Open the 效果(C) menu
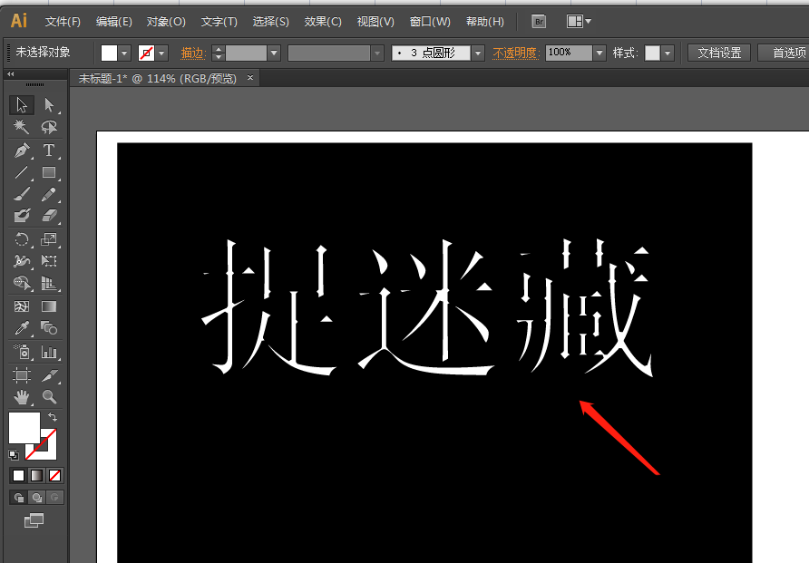The image size is (809, 563). 323,21
